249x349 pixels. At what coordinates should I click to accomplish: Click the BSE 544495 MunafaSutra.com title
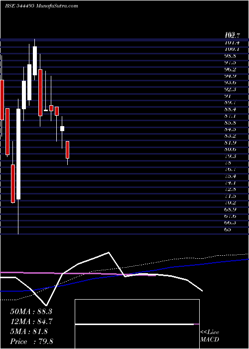coord(41,6)
